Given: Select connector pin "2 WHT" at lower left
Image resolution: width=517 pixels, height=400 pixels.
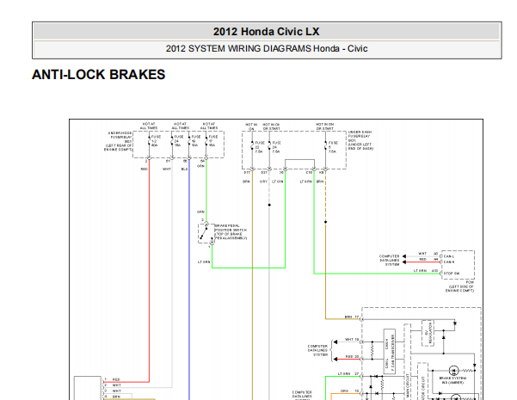Looking at the screenshot, I should tap(113, 385).
